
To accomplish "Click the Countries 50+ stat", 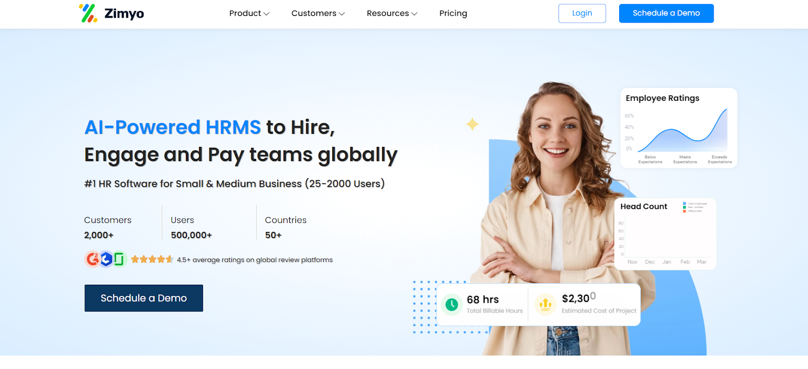I will [x=285, y=227].
